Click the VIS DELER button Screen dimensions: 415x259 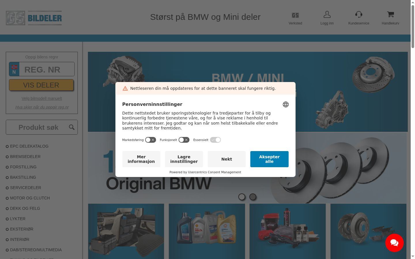[x=41, y=85]
